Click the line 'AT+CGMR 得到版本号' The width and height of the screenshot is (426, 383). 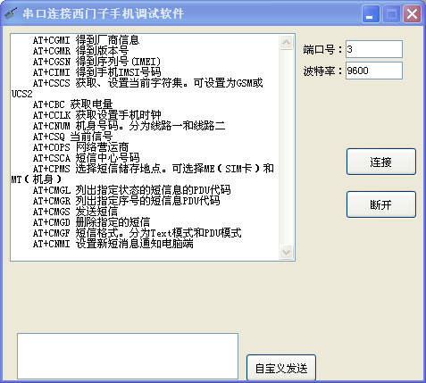pos(80,51)
